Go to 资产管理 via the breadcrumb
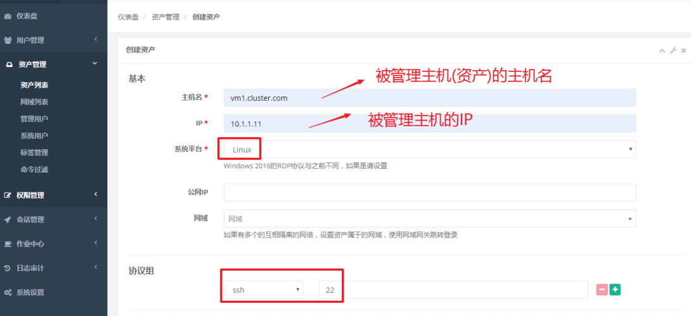The width and height of the screenshot is (691, 316). 165,17
